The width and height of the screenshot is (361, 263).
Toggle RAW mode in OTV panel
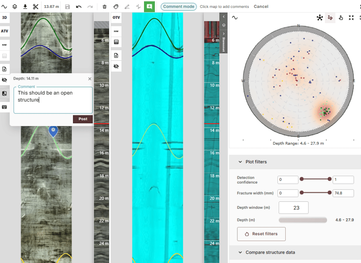point(116,31)
